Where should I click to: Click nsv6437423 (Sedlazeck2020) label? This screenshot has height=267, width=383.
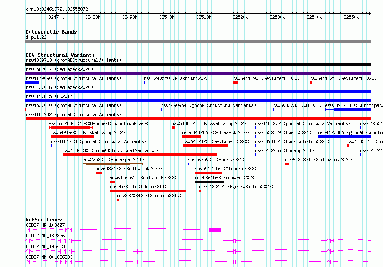click(216, 141)
